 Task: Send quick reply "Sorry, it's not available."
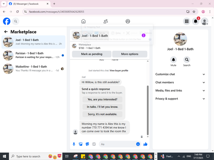[102, 114]
